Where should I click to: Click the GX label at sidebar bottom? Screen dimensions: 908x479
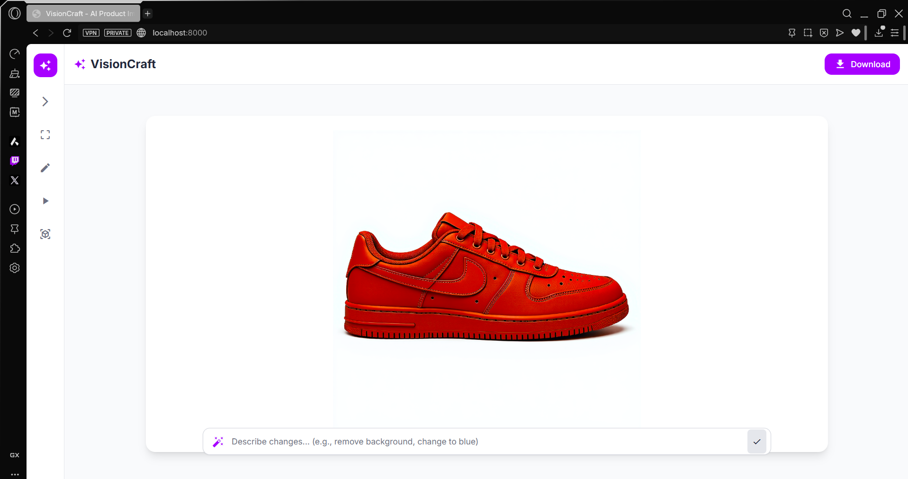coord(15,455)
